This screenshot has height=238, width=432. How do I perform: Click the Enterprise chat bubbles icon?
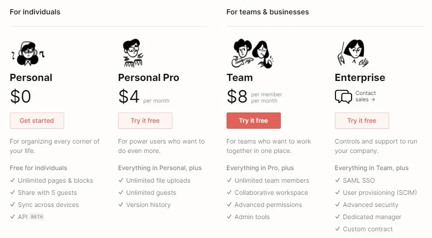click(x=344, y=97)
